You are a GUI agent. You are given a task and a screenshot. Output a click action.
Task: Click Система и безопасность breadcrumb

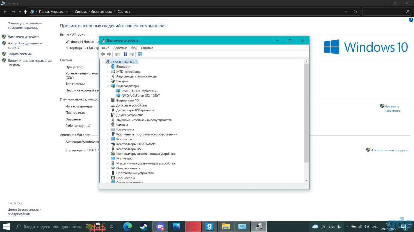pyautogui.click(x=93, y=12)
